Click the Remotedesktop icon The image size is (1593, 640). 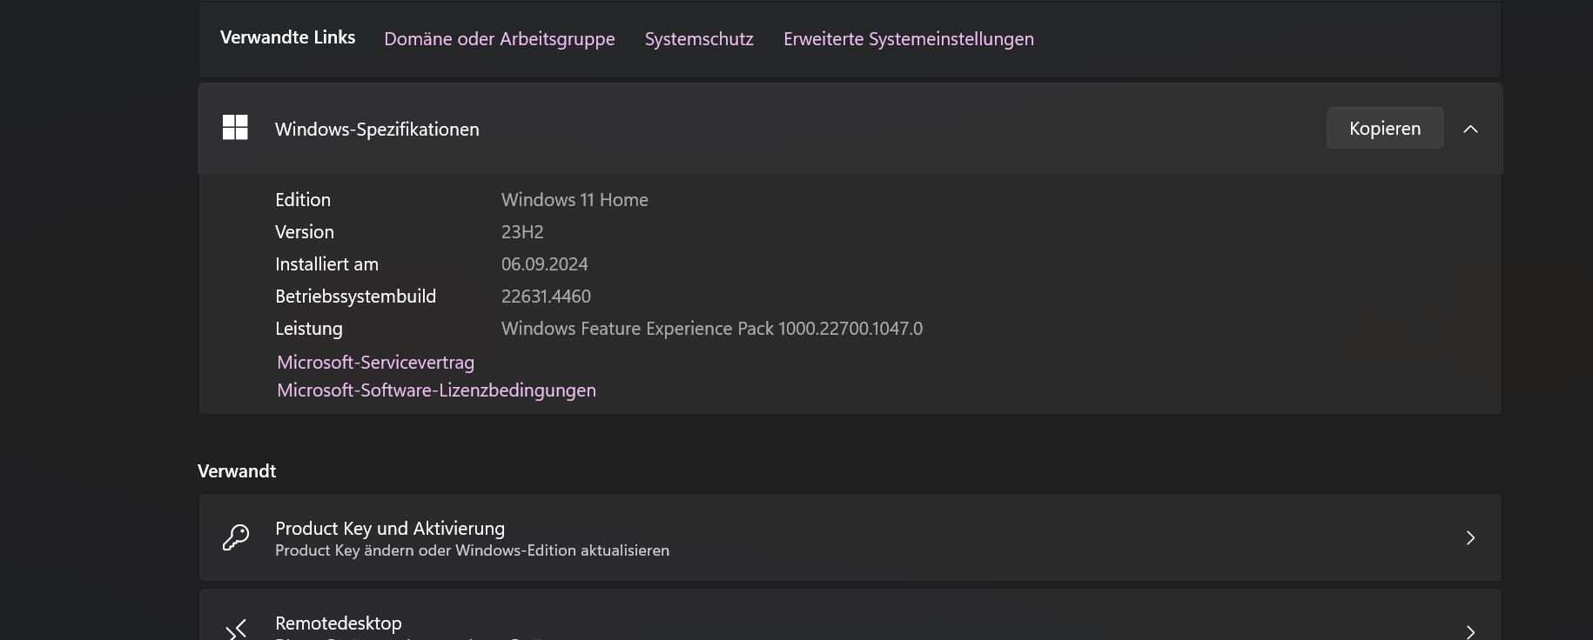coord(236,630)
